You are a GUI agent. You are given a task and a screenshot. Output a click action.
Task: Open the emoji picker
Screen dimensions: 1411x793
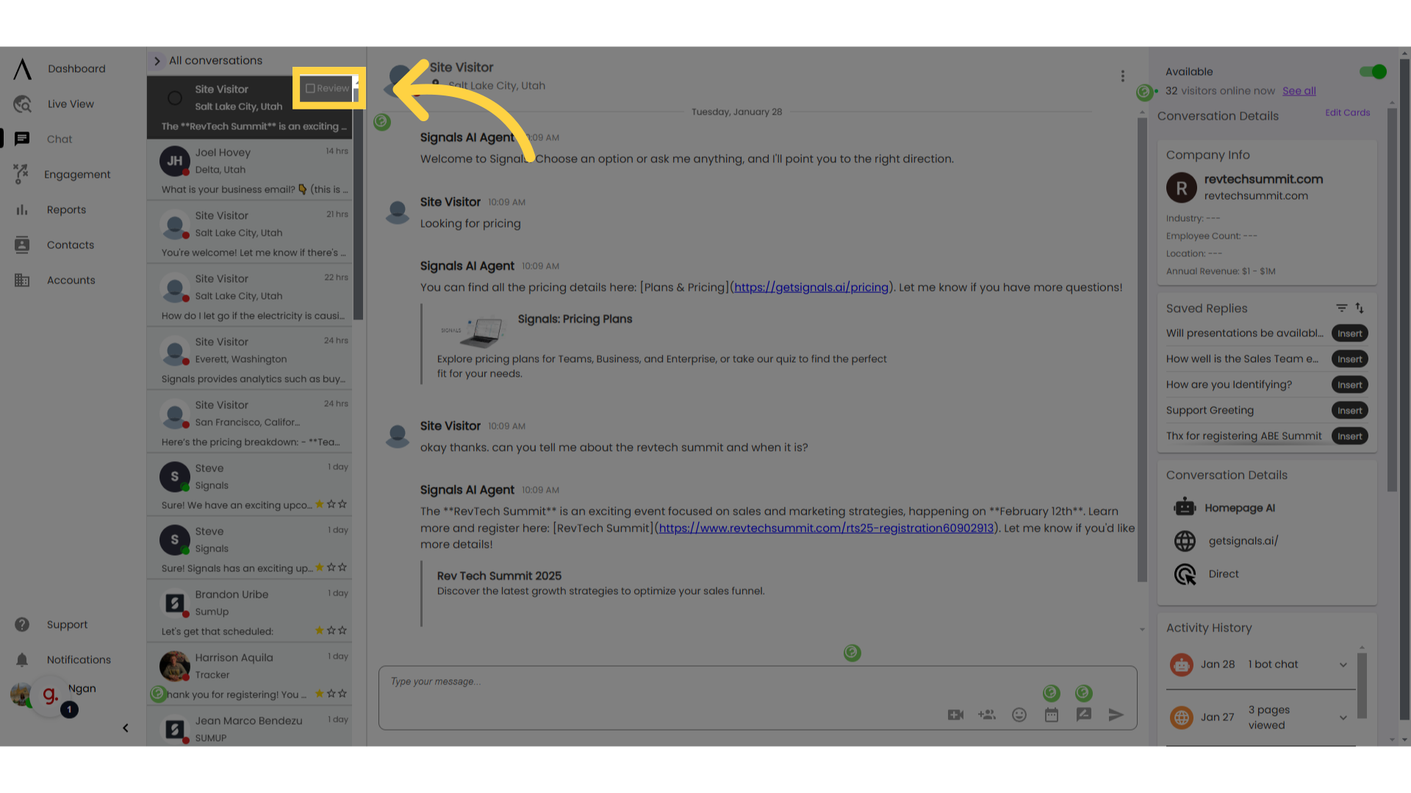(x=1019, y=715)
